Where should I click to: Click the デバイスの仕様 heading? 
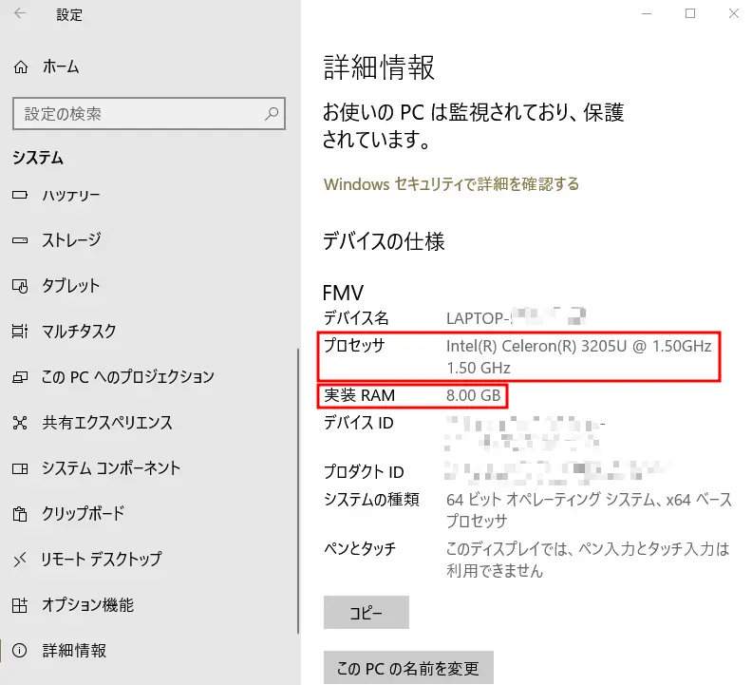(x=384, y=241)
